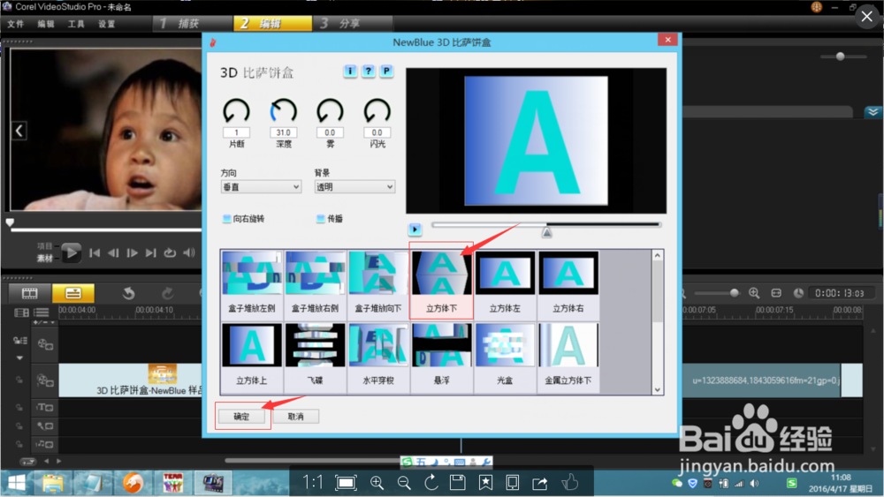Switch to the 1 捕获 step tab

[x=192, y=23]
